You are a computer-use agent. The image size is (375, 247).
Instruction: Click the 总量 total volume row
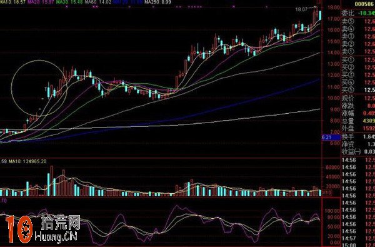click(358, 121)
